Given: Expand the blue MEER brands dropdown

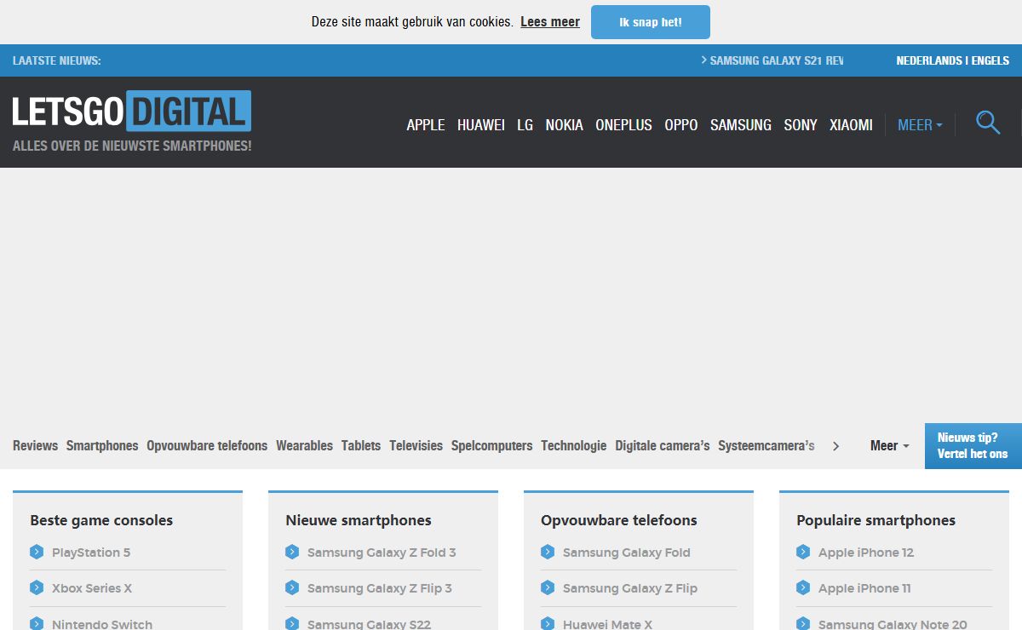Looking at the screenshot, I should click(920, 125).
